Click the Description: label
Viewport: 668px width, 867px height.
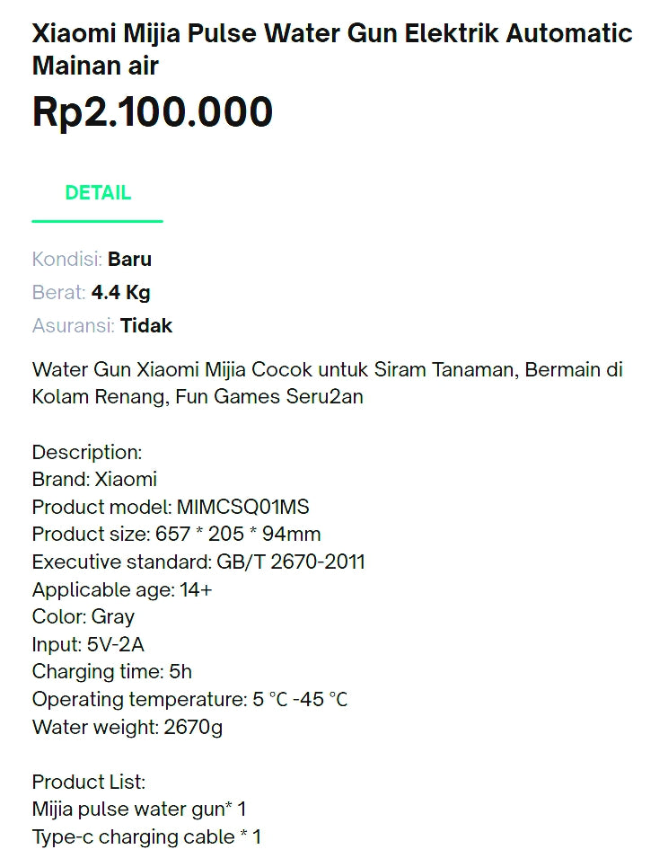(87, 452)
